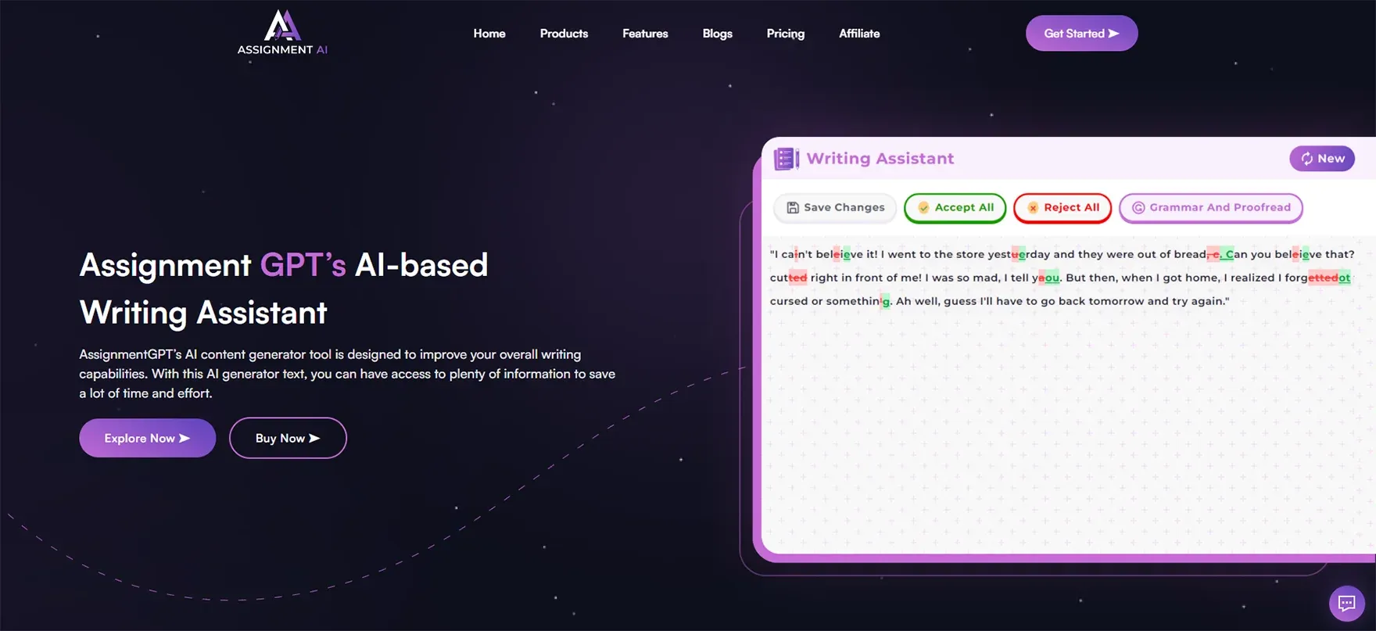Click the New button in Writing Assistant

pyautogui.click(x=1321, y=159)
